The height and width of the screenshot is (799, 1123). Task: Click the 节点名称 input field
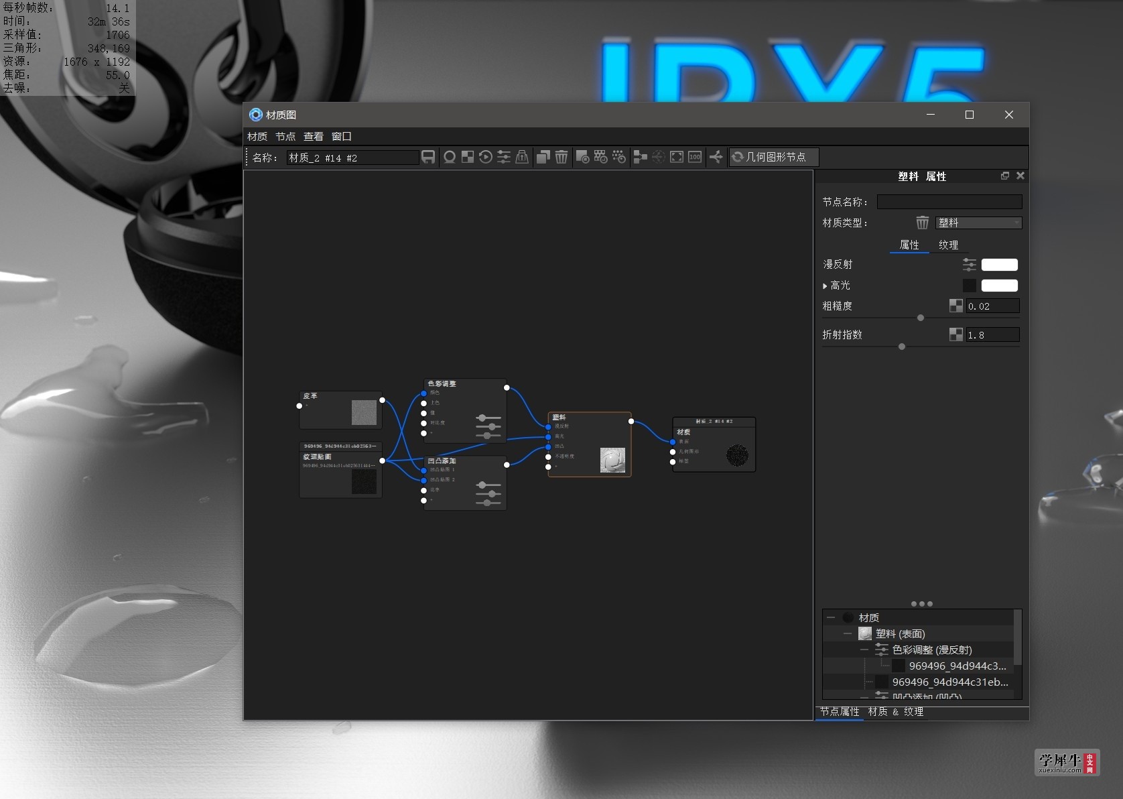949,201
